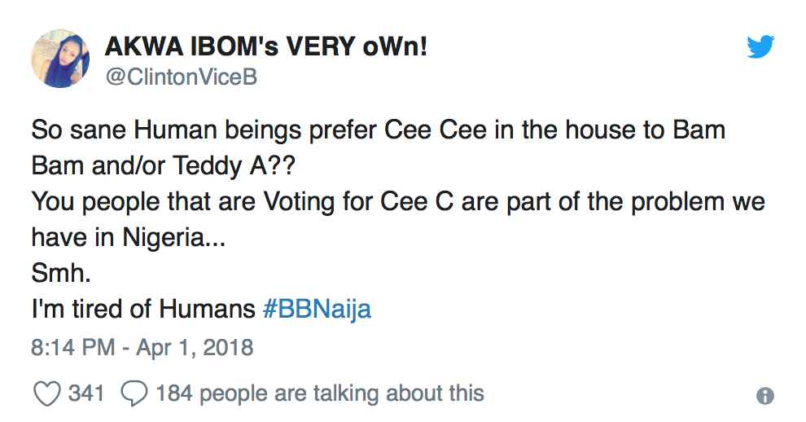Open the #BBNaija hashtag
Image resolution: width=806 pixels, height=422 pixels.
[x=318, y=310]
